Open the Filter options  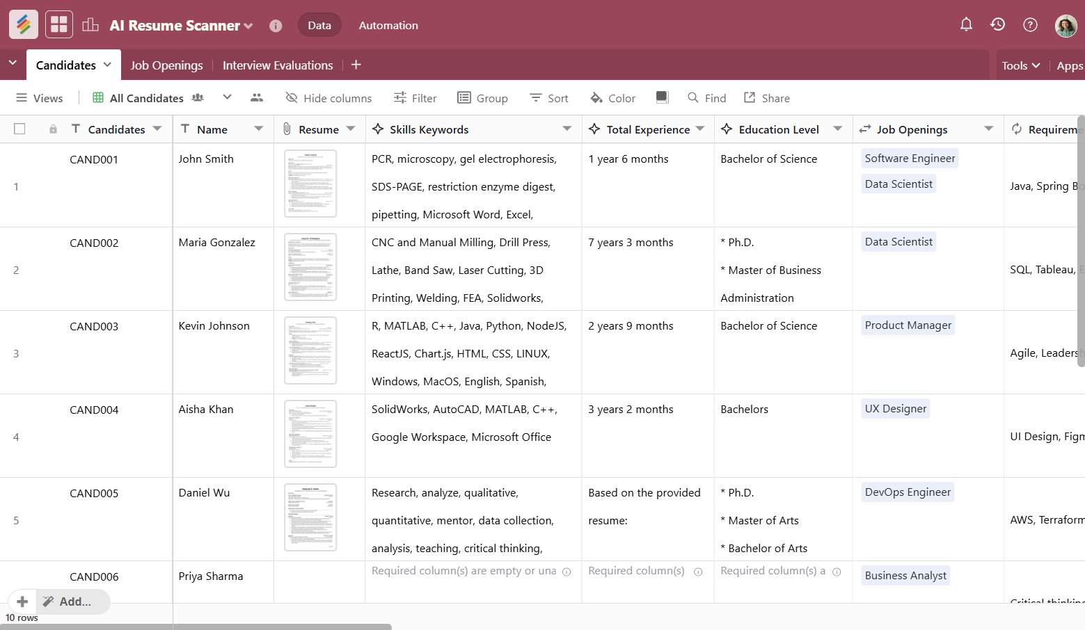(x=415, y=97)
